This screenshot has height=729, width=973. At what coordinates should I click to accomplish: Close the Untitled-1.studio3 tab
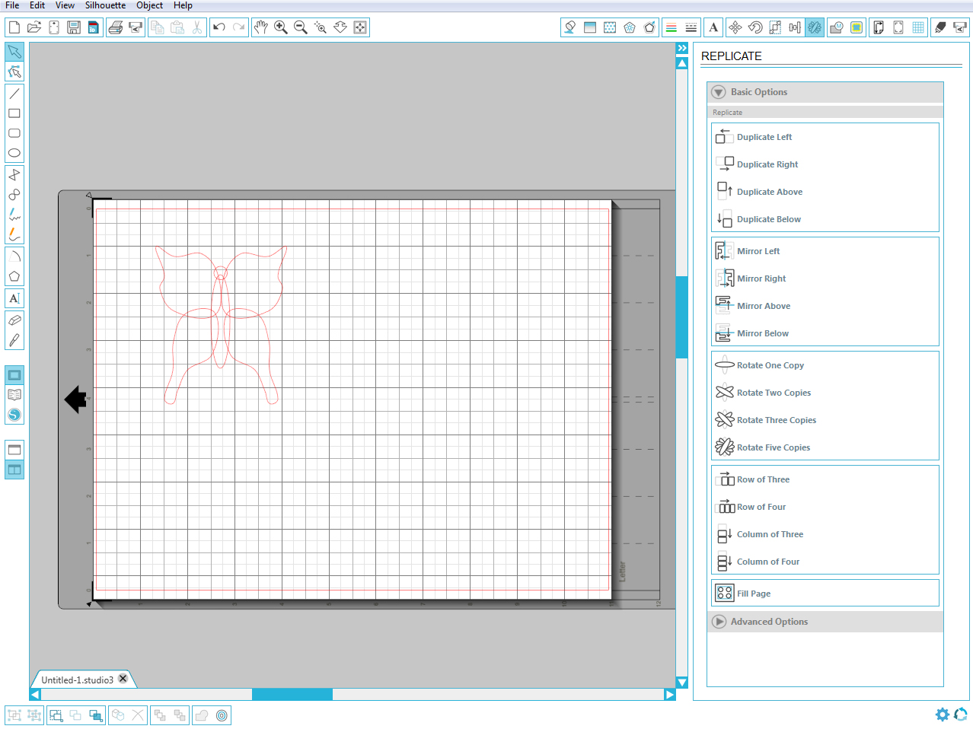point(123,679)
